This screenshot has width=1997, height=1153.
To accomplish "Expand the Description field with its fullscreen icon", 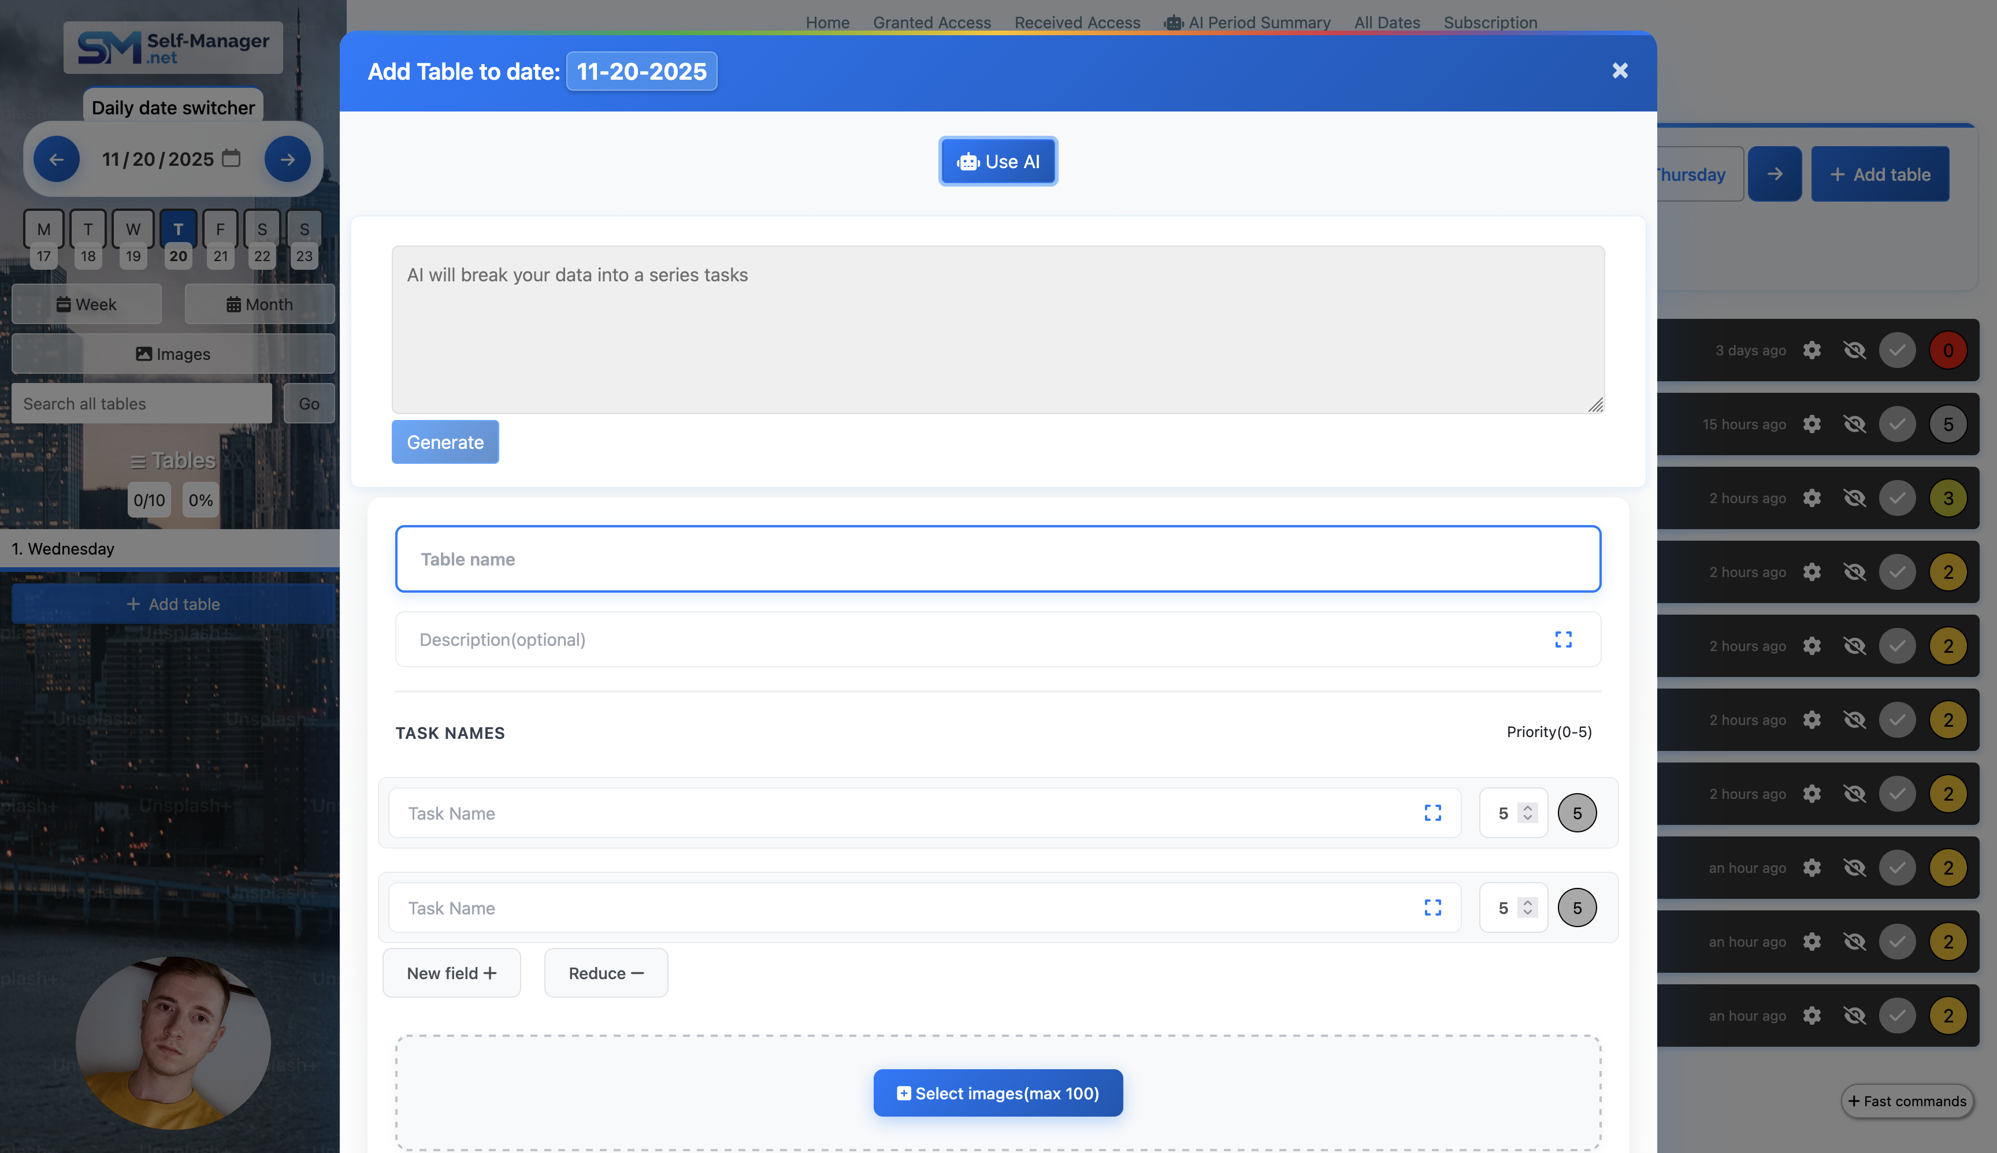I will (1563, 639).
